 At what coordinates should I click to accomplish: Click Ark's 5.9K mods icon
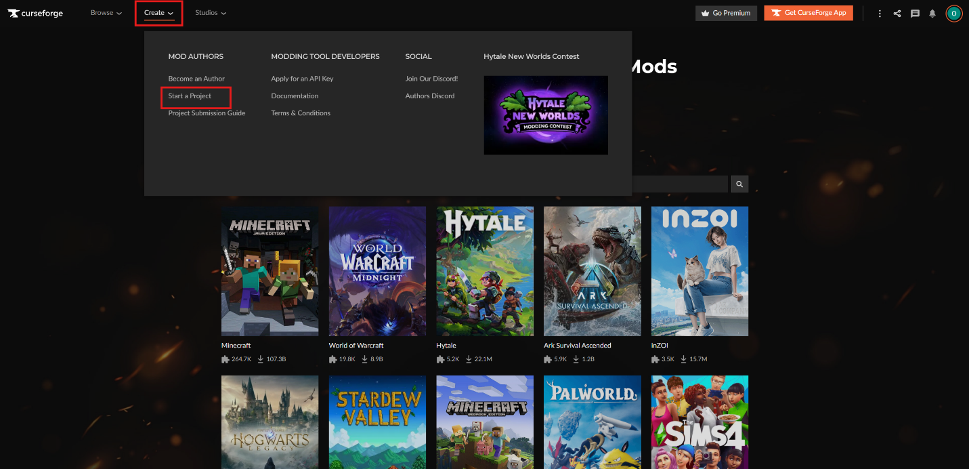coord(548,359)
